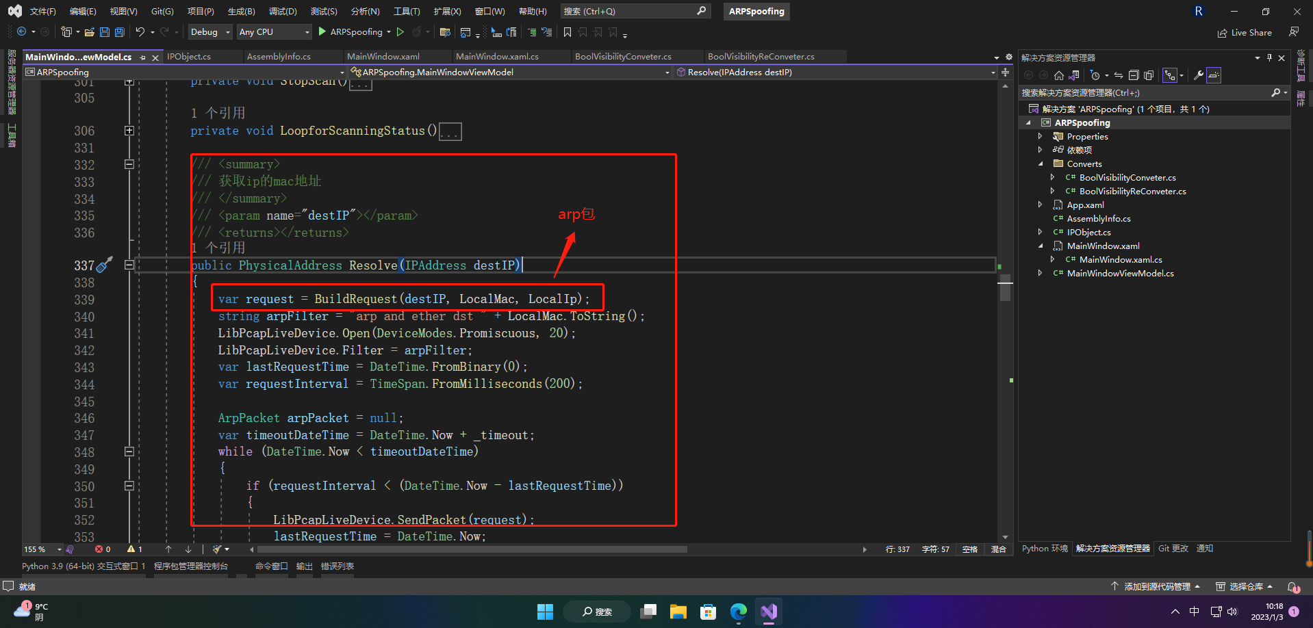Viewport: 1313px width, 628px height.
Task: Click the editor tab settings gear icon
Action: [1008, 57]
